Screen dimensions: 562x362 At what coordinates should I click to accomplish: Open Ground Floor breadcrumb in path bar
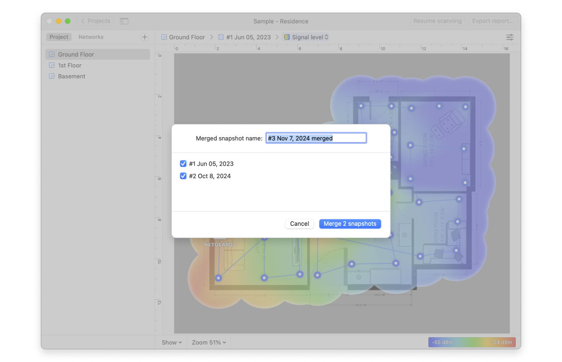tap(183, 37)
